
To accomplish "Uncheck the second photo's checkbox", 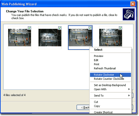I will tap(60, 28).
